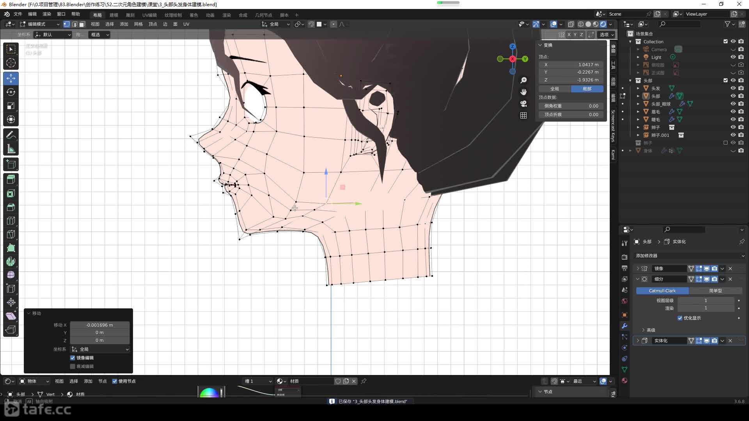749x421 pixels.
Task: Open 添加修改器 dropdown
Action: [x=690, y=256]
